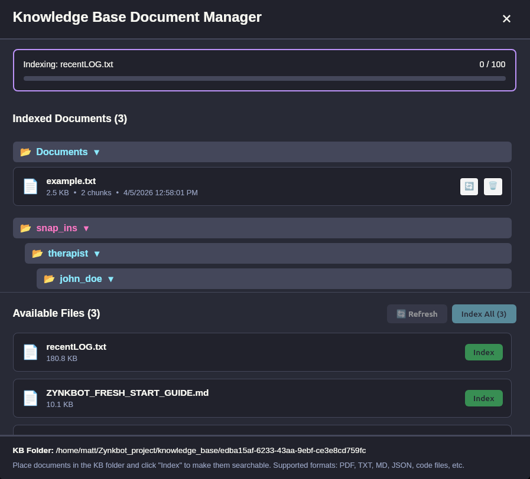This screenshot has height=479, width=530.
Task: Index the recentLOG.txt file
Action: tap(484, 352)
